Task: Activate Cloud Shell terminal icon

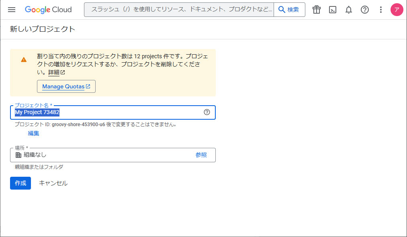Action: point(333,10)
